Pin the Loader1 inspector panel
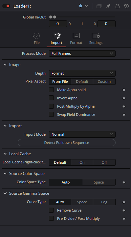This screenshot has width=131, height=237. click(108, 6)
